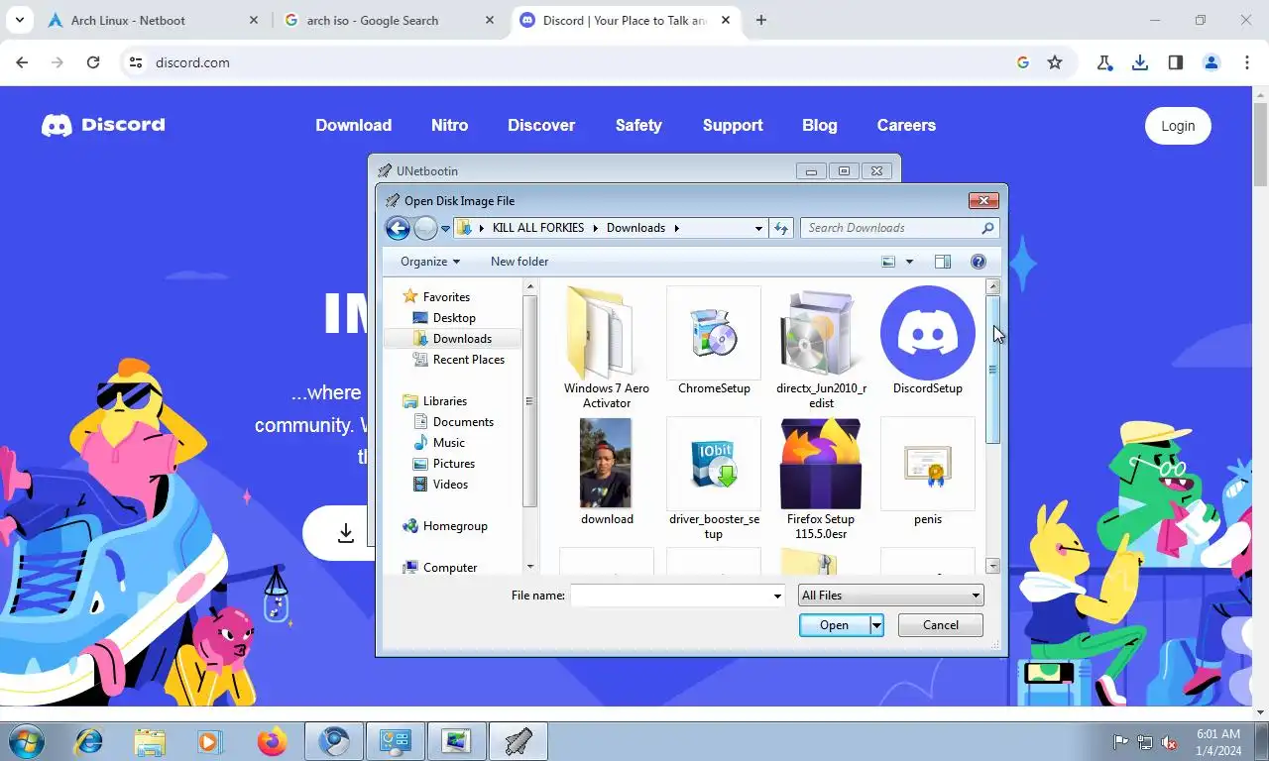Open Downloads in the navigation pane
Screen dimensions: 1269x761
pos(462,339)
